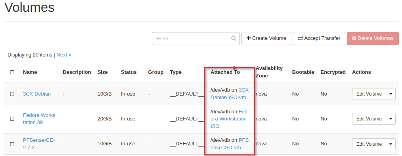402x156 pixels.
Task: Go to the Next » page link
Action: pyautogui.click(x=64, y=55)
